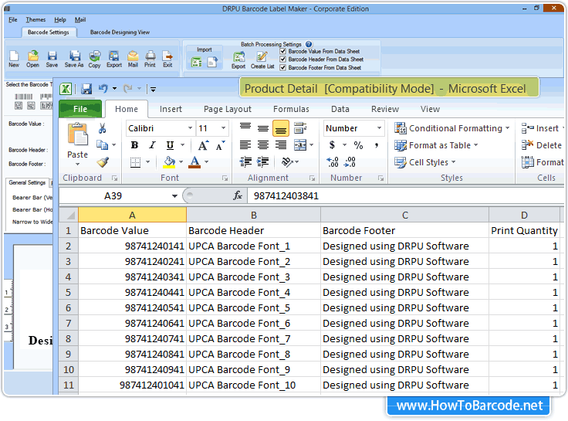Open Batch Processing Settings help icon

[309, 44]
